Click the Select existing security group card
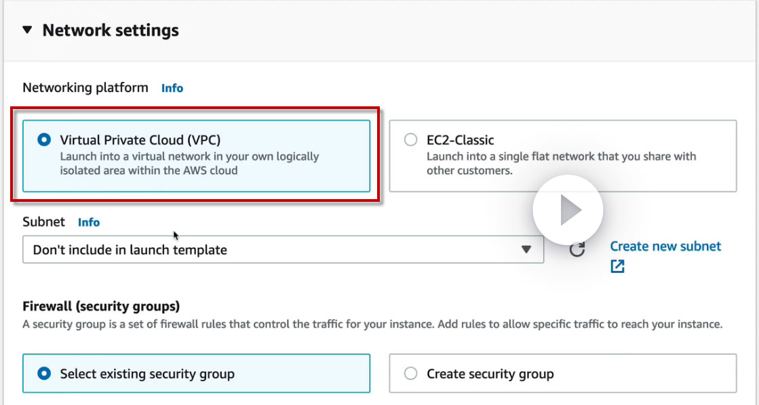759x405 pixels. 197,373
